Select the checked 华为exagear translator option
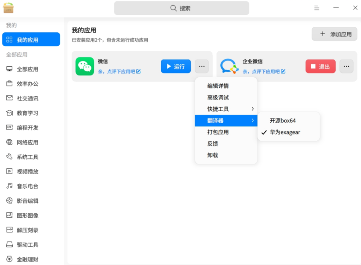 point(285,132)
